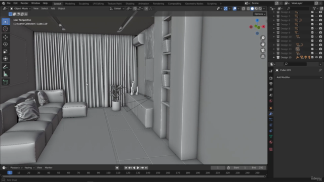Switch to the Modeling workspace tab
Viewport: 324px width, 182px height.
coord(70,4)
